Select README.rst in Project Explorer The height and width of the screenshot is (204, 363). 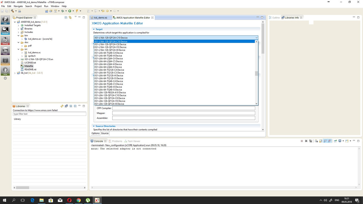pos(30,69)
